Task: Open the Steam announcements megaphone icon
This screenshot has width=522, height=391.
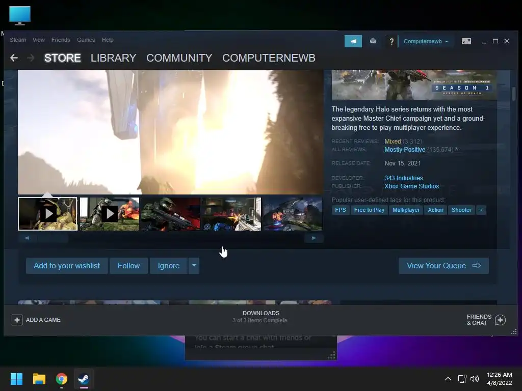Action: pyautogui.click(x=353, y=41)
